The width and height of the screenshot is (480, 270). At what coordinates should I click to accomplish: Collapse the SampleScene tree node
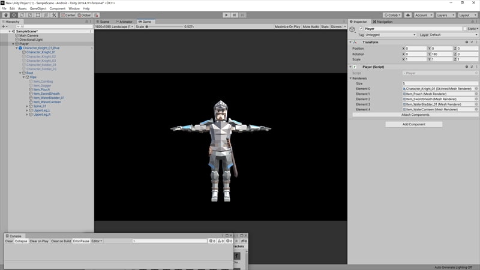point(10,31)
